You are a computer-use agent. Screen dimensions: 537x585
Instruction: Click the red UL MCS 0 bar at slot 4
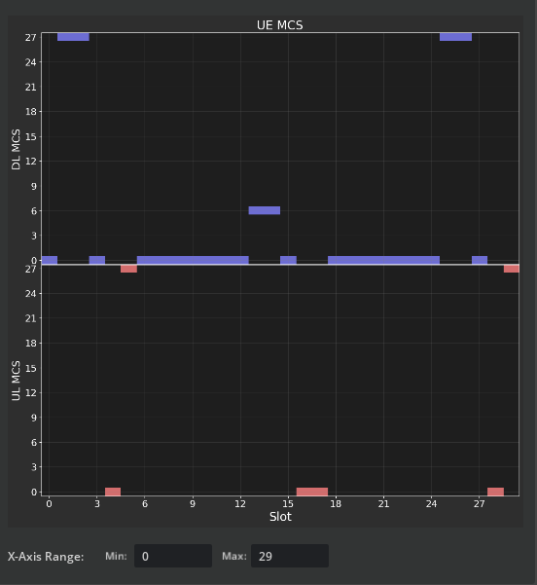(x=113, y=492)
